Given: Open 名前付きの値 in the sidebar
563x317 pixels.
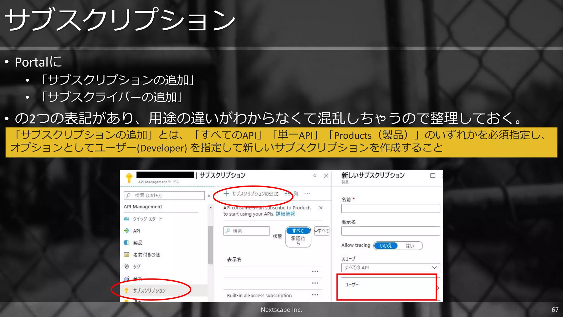Looking at the screenshot, I should [x=142, y=255].
